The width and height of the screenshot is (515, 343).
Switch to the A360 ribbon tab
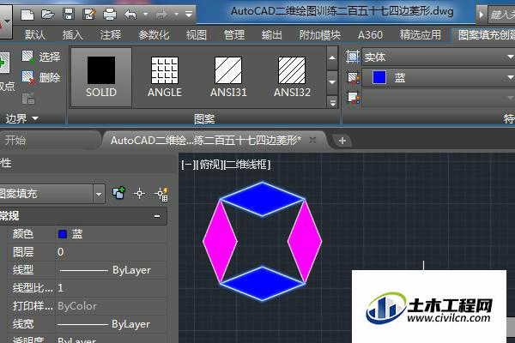(x=370, y=35)
